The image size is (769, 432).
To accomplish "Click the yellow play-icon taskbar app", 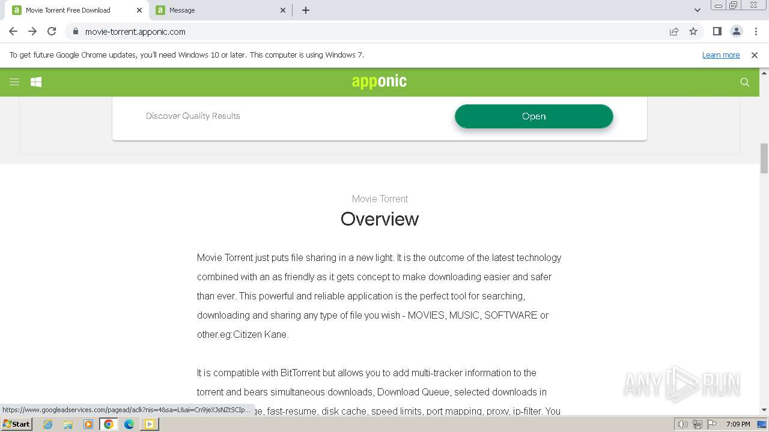I will pyautogui.click(x=150, y=424).
